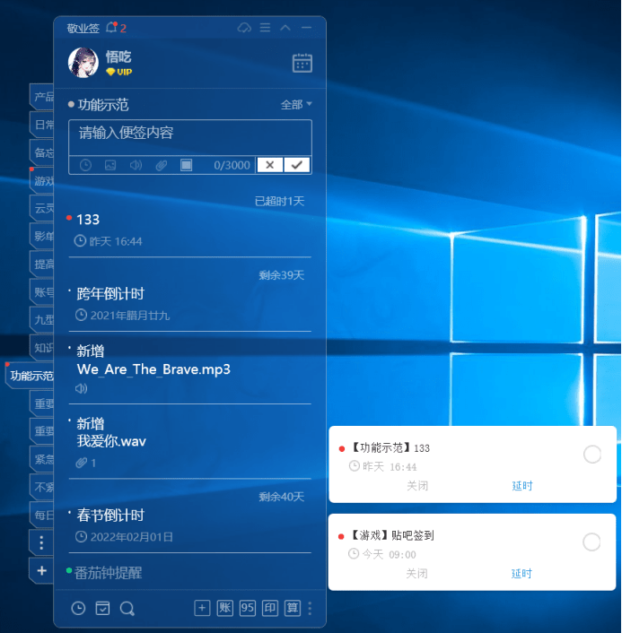622x633 pixels.
Task: Add a new category with the plus tab
Action: (41, 571)
